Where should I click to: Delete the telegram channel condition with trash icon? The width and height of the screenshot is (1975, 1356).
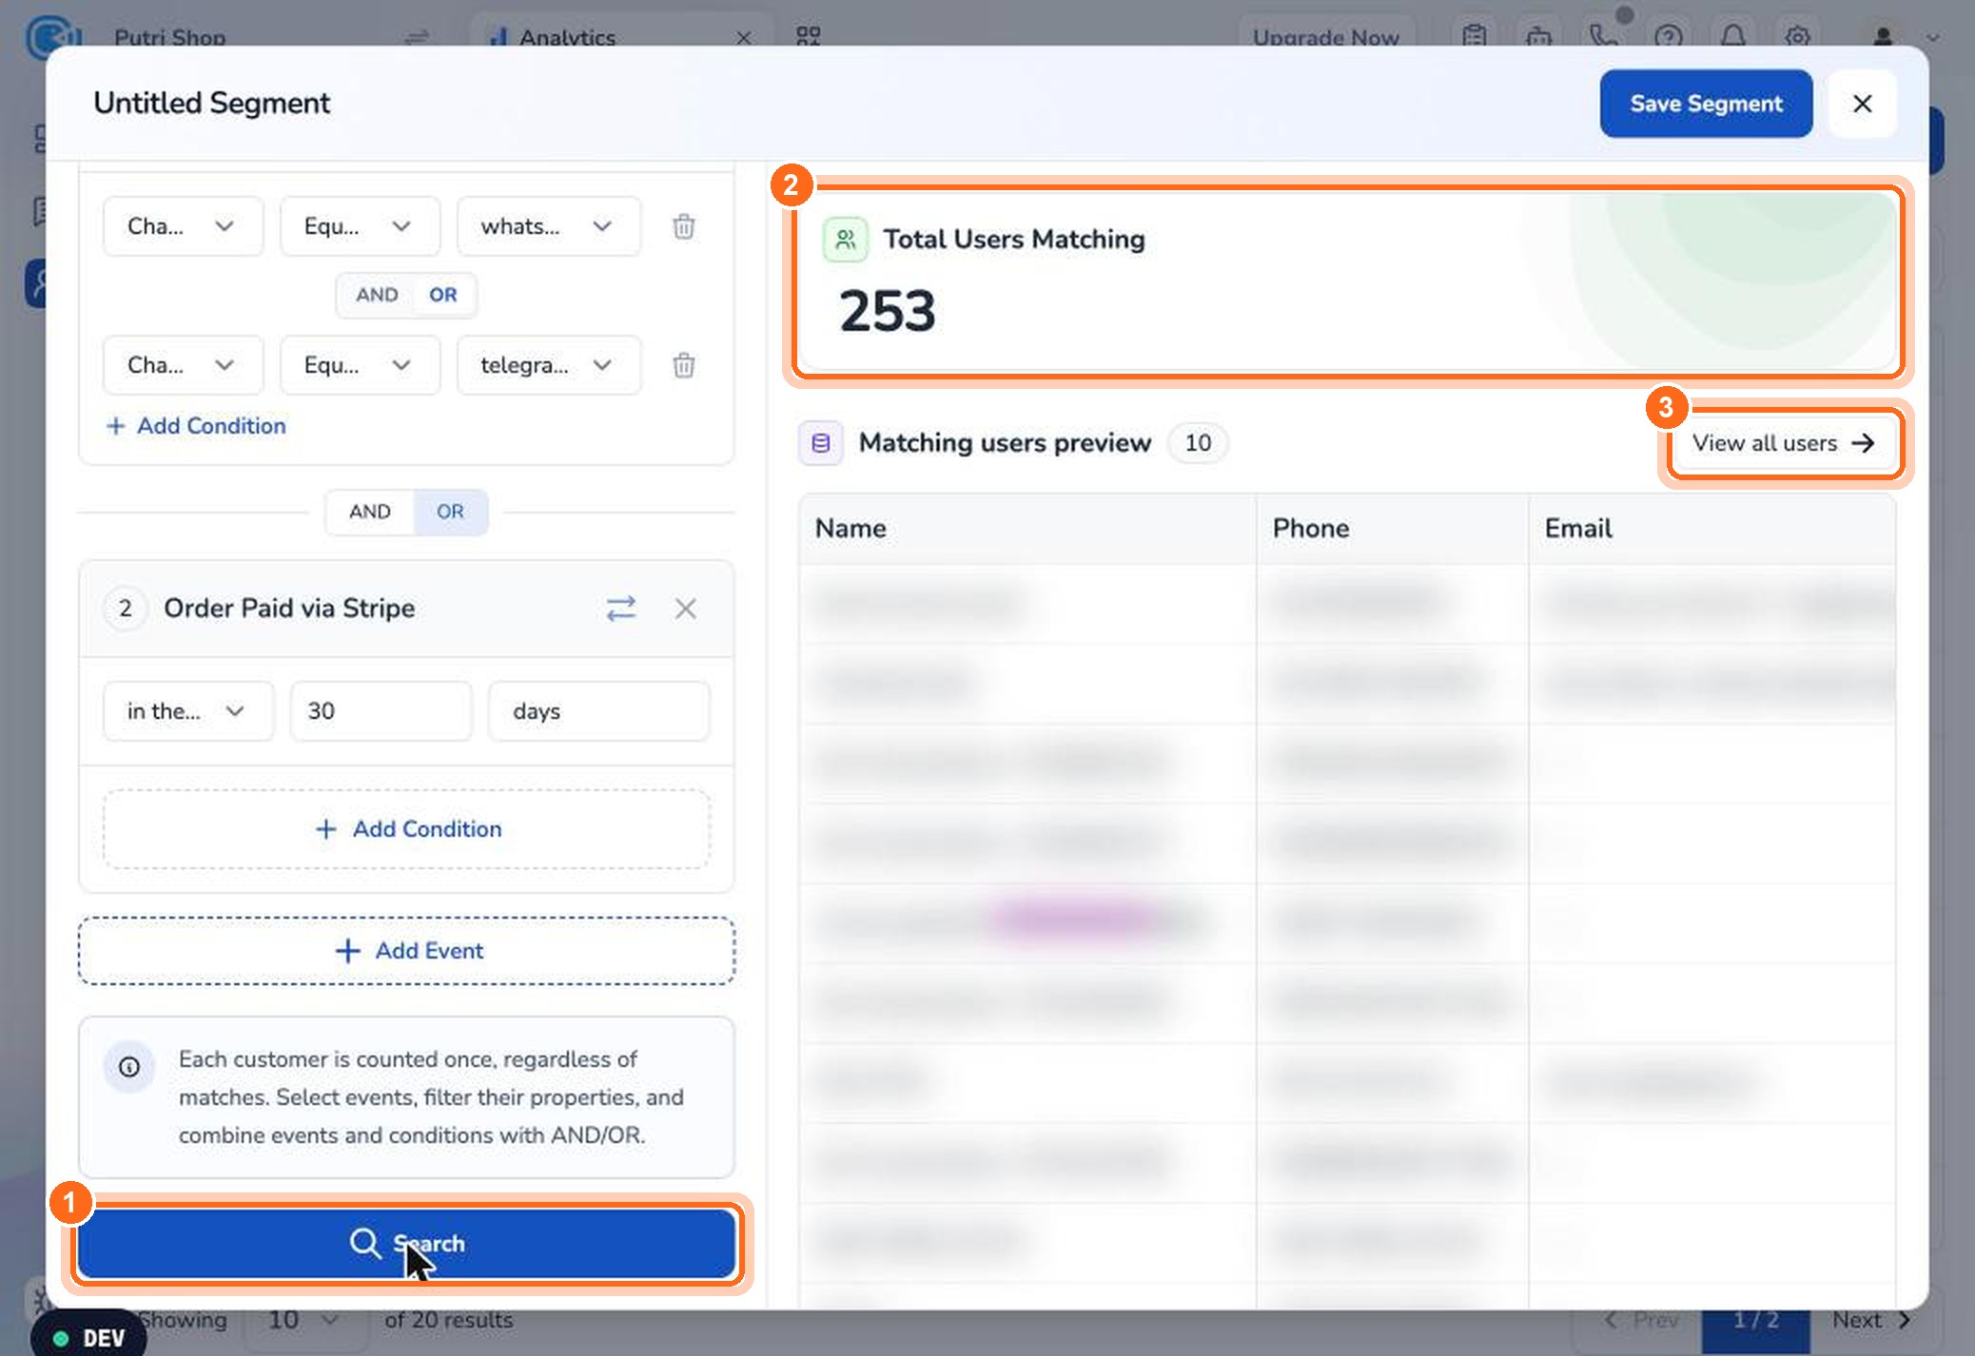pos(683,365)
